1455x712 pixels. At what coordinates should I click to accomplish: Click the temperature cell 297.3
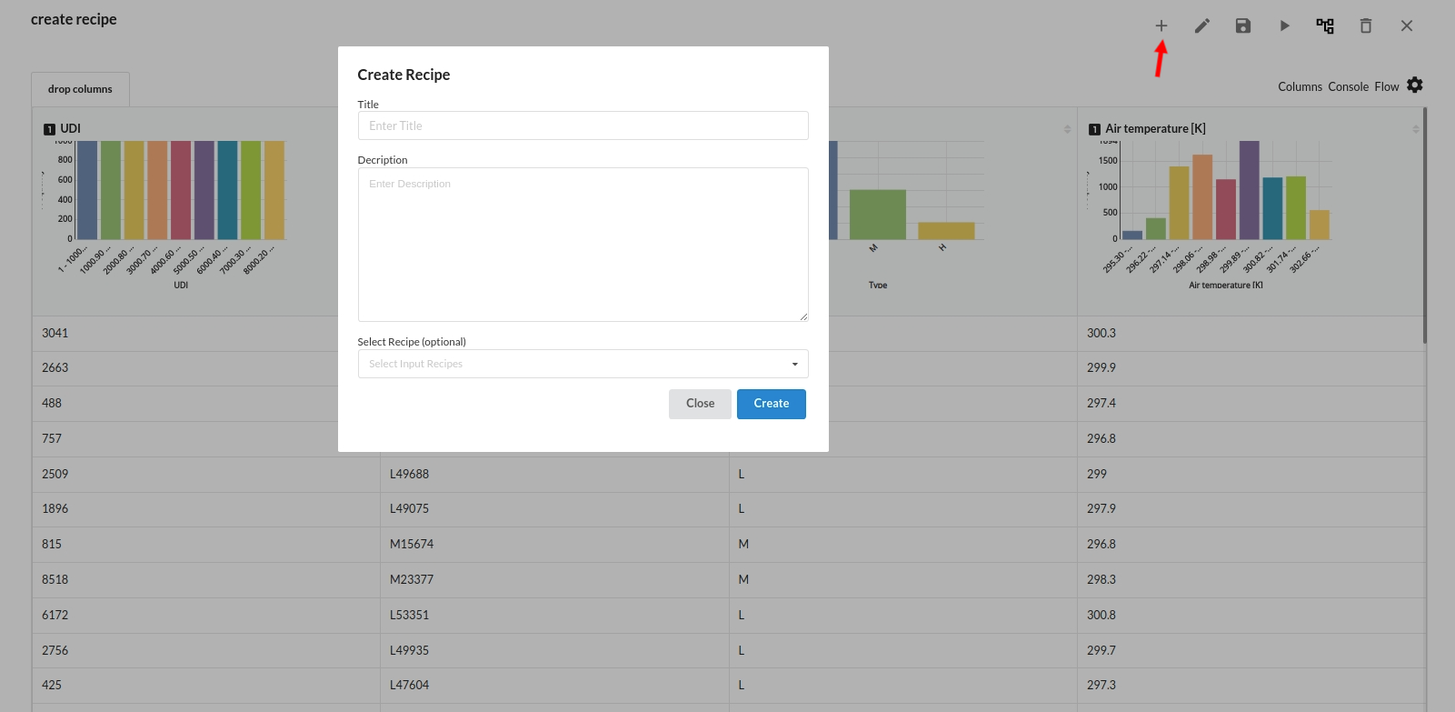point(1250,685)
